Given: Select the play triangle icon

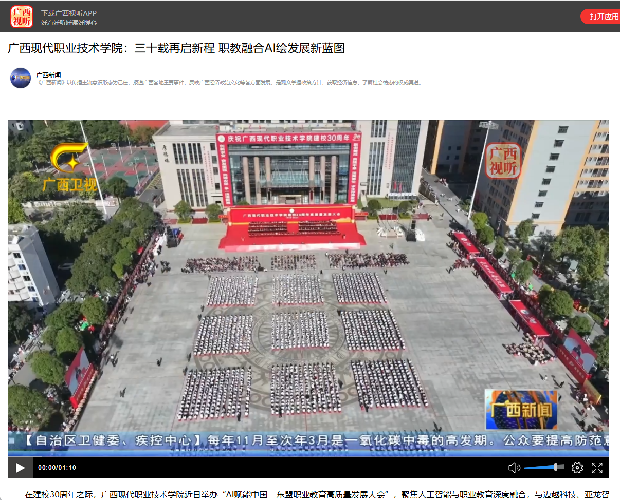Looking at the screenshot, I should (20, 468).
